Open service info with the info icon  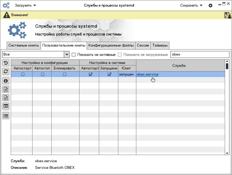point(6,81)
